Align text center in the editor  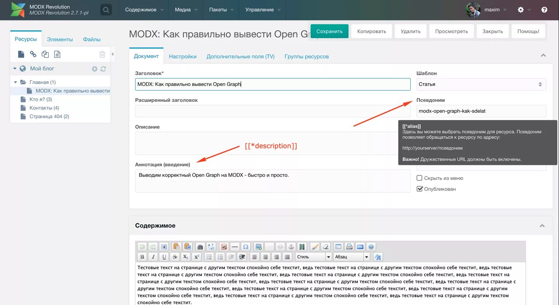(265, 257)
